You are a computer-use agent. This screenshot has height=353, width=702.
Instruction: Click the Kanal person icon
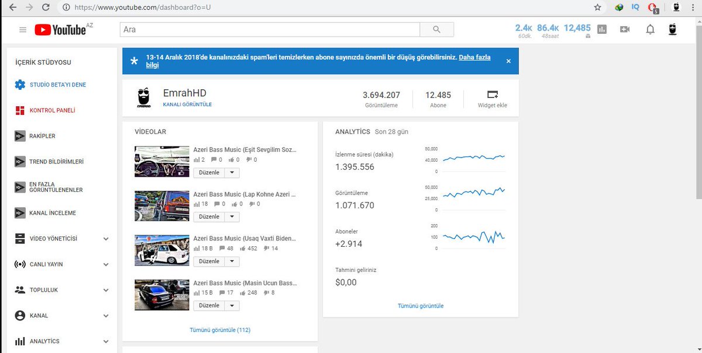[20, 316]
